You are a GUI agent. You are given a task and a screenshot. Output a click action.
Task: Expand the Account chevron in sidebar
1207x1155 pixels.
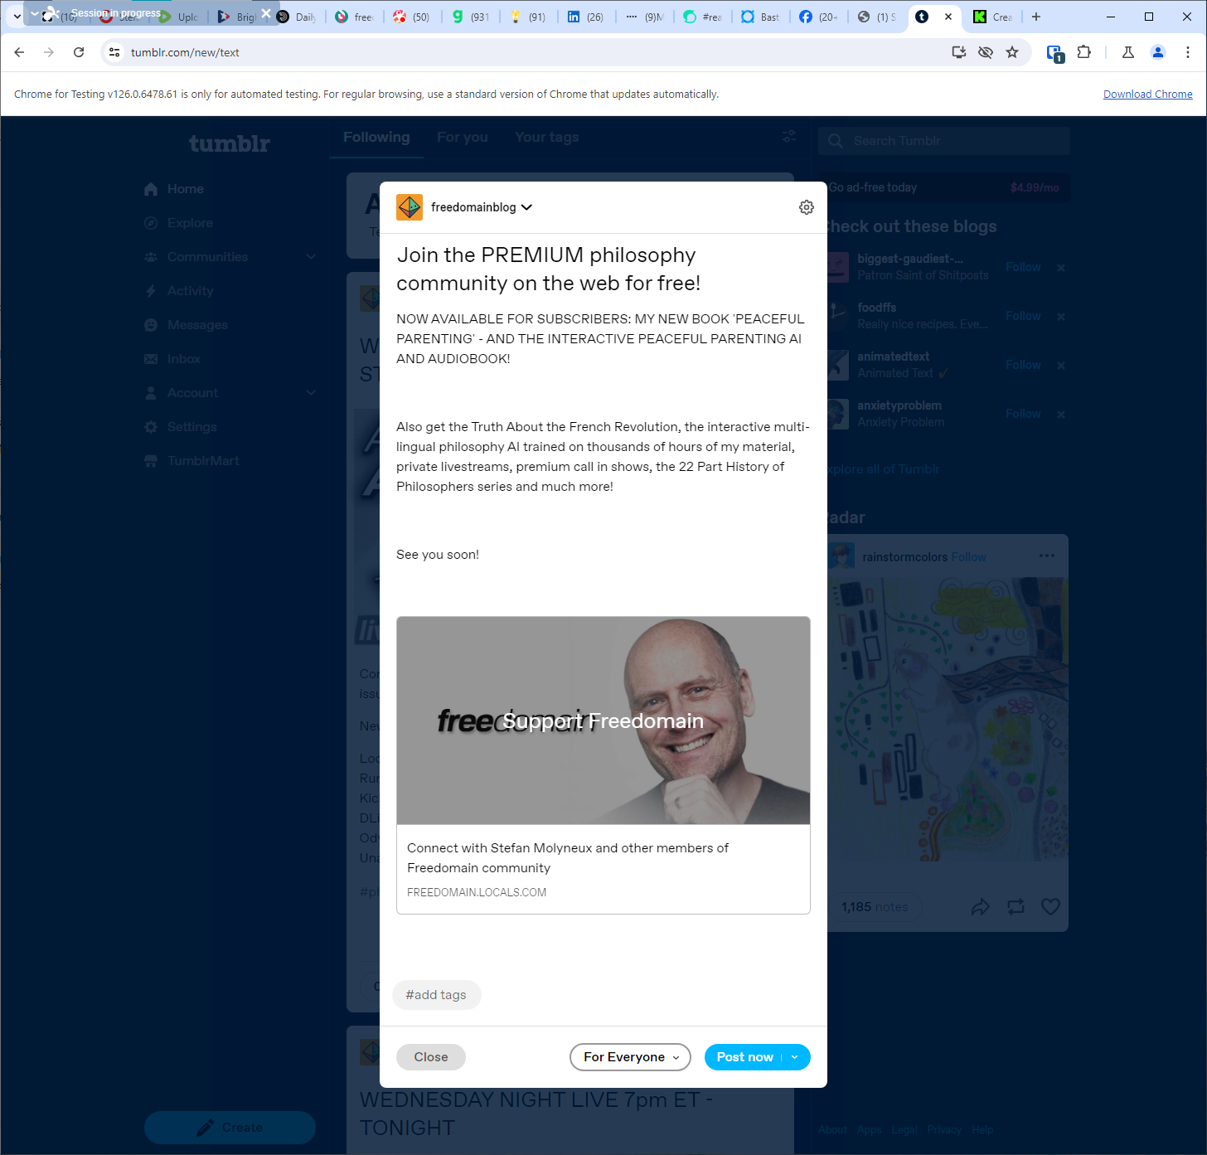(x=311, y=393)
